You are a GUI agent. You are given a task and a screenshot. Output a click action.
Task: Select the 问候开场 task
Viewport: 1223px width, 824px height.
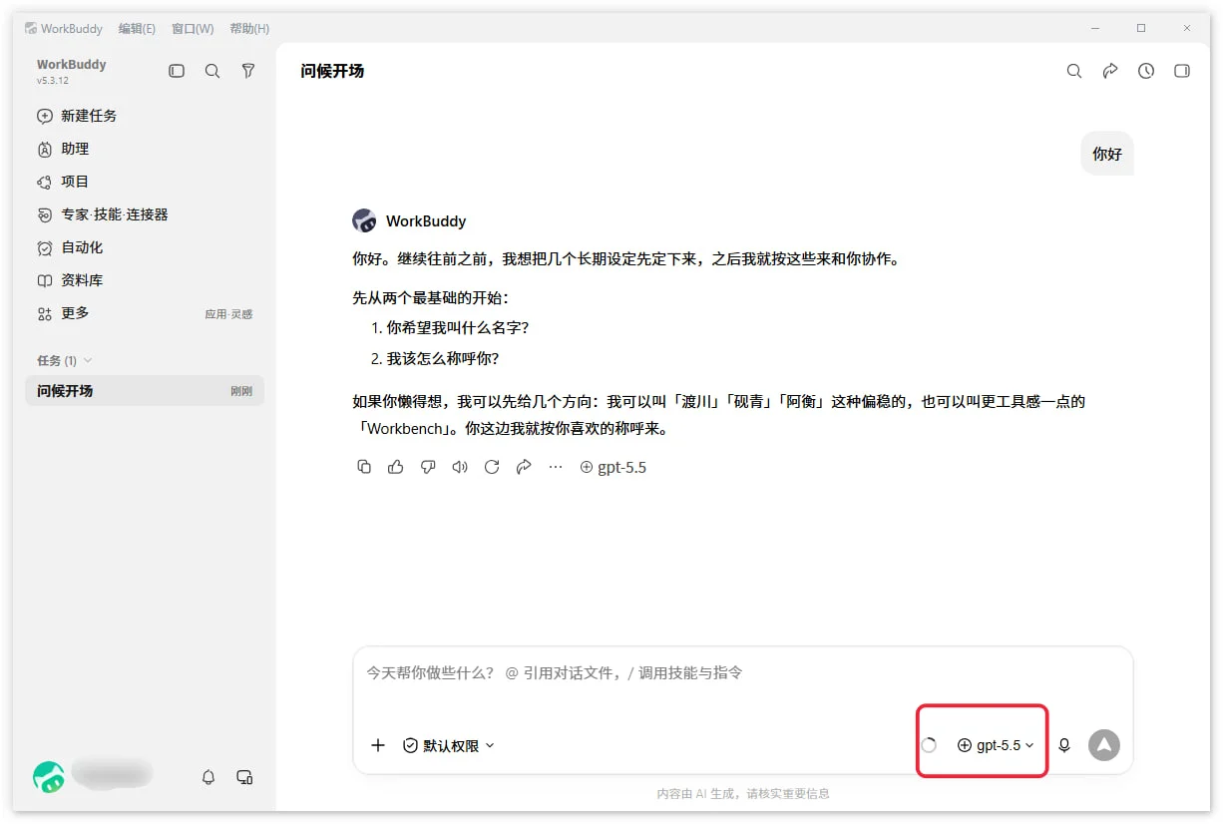(x=145, y=391)
